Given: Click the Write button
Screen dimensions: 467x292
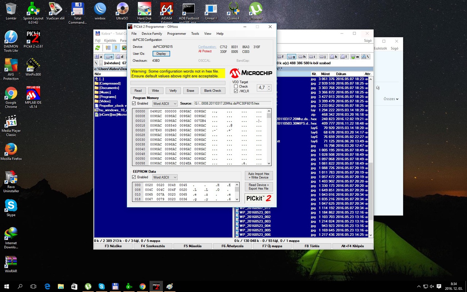Looking at the screenshot, I should tap(155, 91).
